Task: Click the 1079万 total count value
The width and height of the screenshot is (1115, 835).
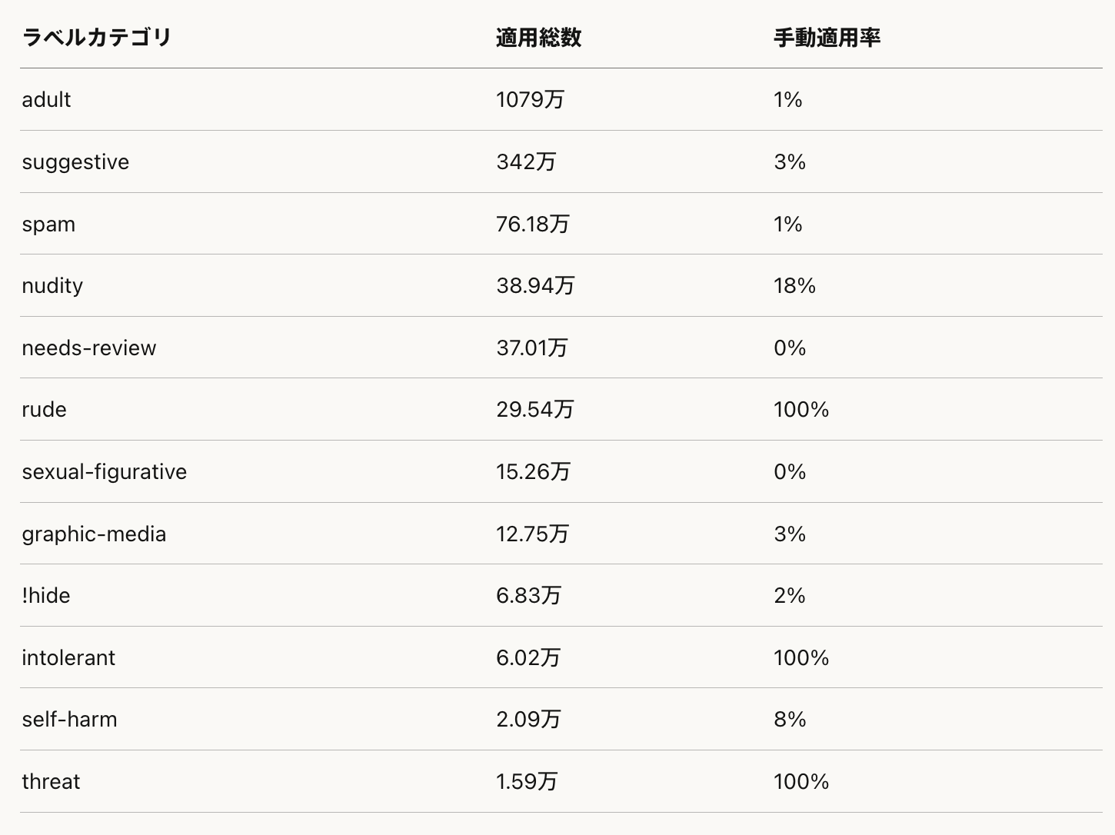Action: tap(530, 99)
